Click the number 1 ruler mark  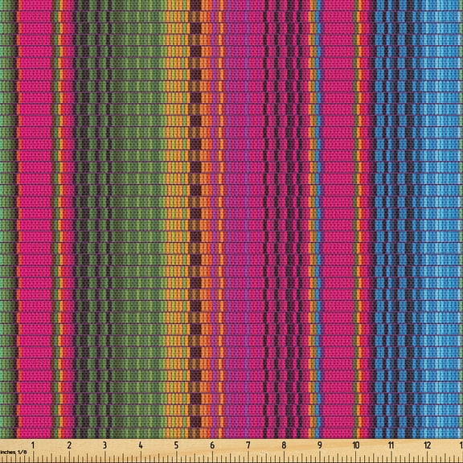click(x=33, y=445)
